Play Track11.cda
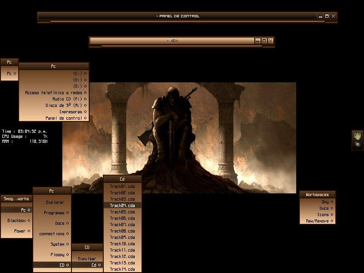 [x=122, y=250]
